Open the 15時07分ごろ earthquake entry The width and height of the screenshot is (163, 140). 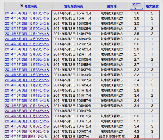[27, 18]
